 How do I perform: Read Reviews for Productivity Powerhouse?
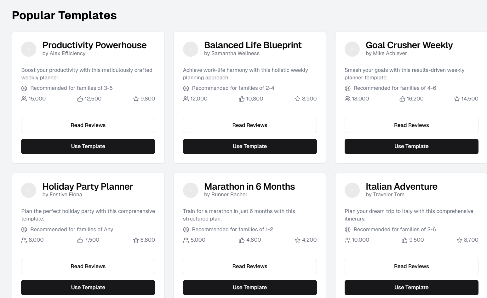coord(88,125)
